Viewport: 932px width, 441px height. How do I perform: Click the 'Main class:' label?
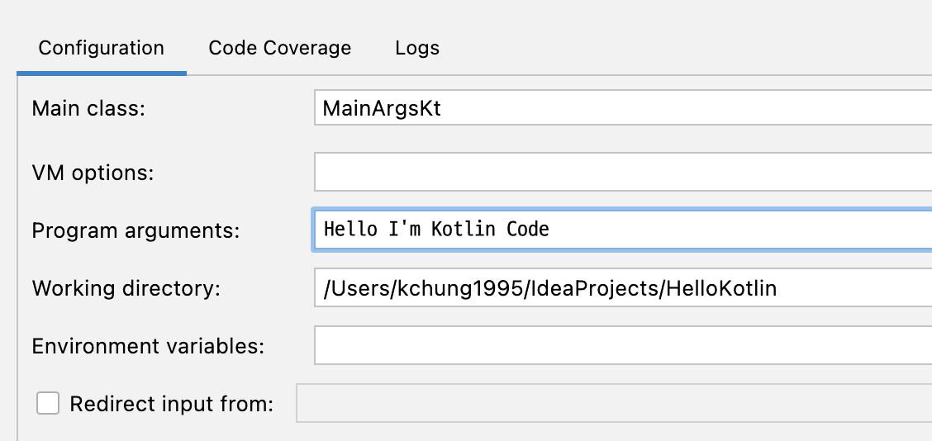[88, 109]
